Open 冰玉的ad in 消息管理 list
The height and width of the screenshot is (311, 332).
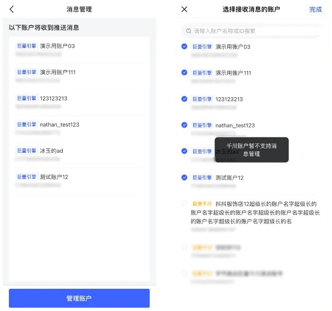pos(80,155)
